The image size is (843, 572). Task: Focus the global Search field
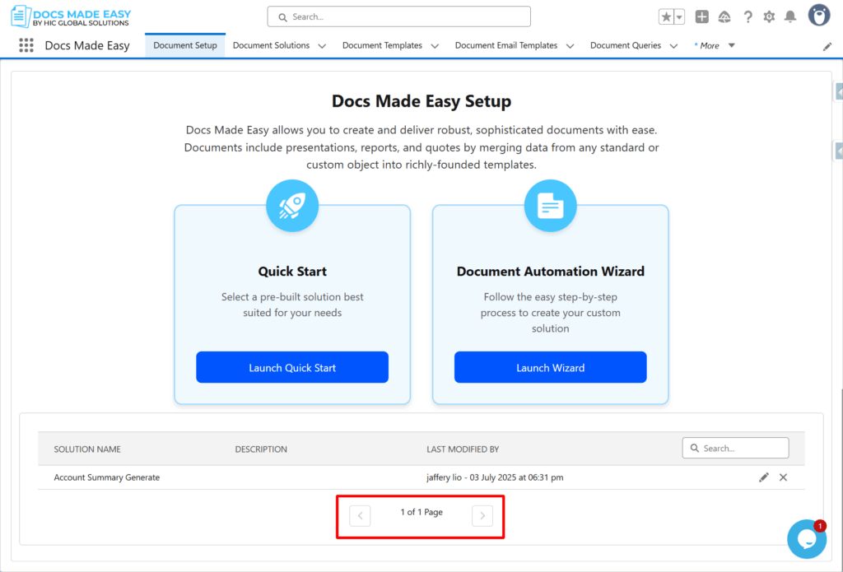(x=399, y=16)
